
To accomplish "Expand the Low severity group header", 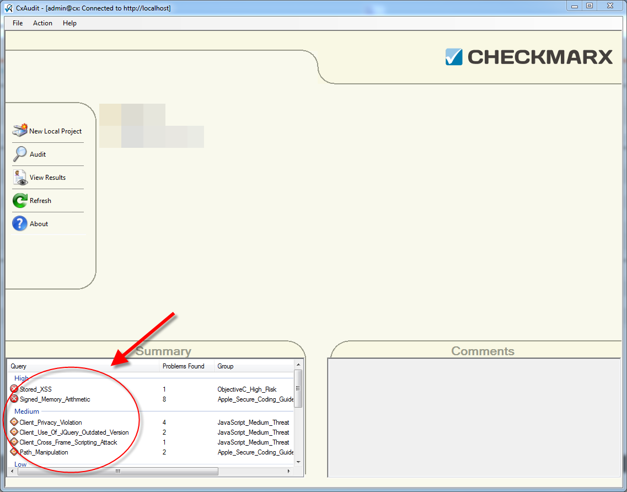I will click(x=20, y=464).
